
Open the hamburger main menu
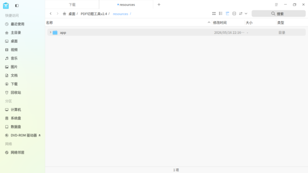pos(276,4)
